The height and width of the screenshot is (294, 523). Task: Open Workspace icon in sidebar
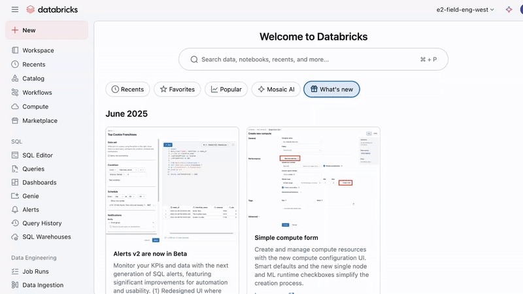(x=15, y=50)
